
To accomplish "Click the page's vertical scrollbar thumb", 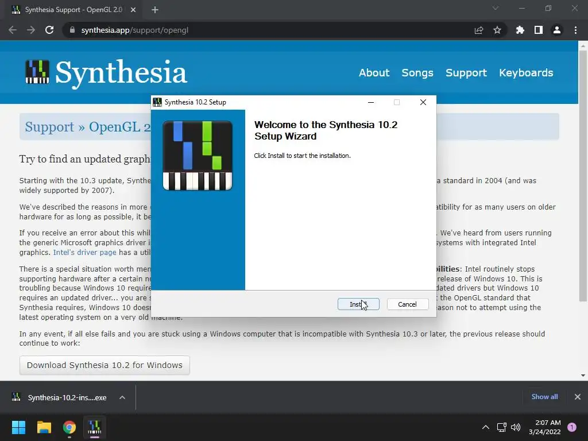I will pyautogui.click(x=583, y=176).
